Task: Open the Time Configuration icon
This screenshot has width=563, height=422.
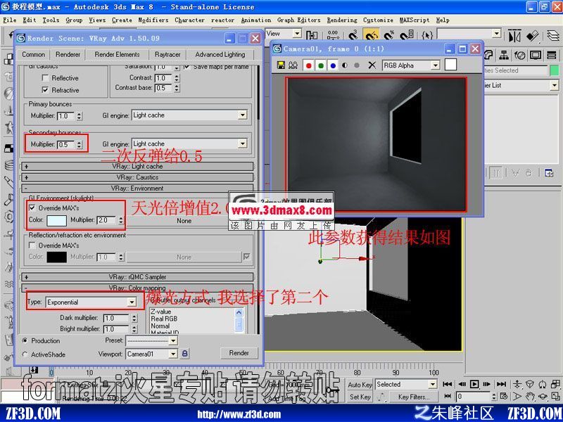Action: (504, 397)
